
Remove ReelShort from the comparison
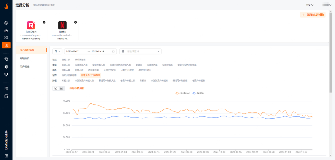coord(44,22)
